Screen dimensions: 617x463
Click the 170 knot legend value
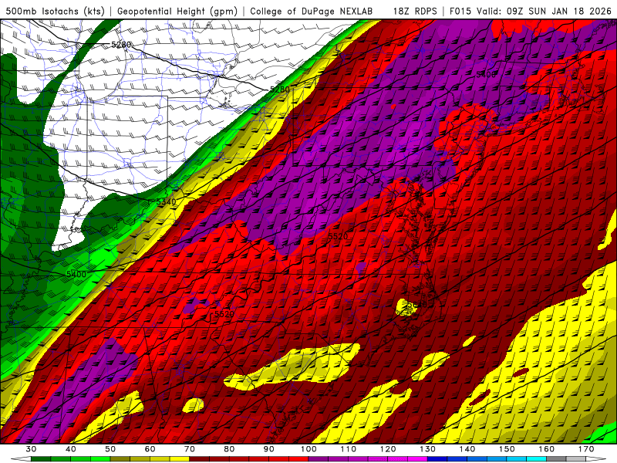coord(586,449)
